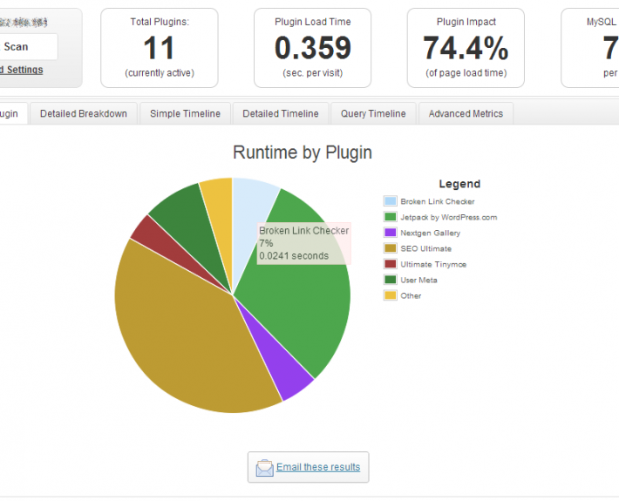Image resolution: width=619 pixels, height=501 pixels.
Task: Click the Other yellow legend swatch
Action: click(390, 295)
